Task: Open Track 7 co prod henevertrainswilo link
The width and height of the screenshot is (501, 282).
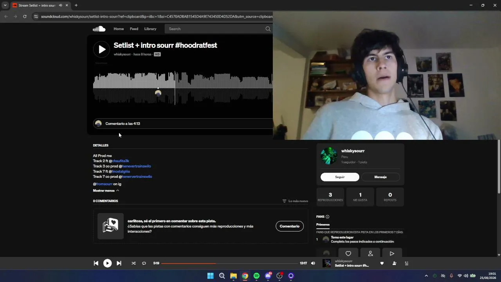Action: [137, 177]
